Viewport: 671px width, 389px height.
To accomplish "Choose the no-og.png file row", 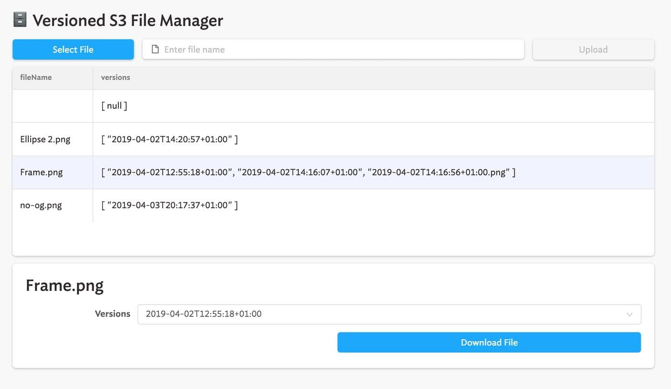I will 41,206.
